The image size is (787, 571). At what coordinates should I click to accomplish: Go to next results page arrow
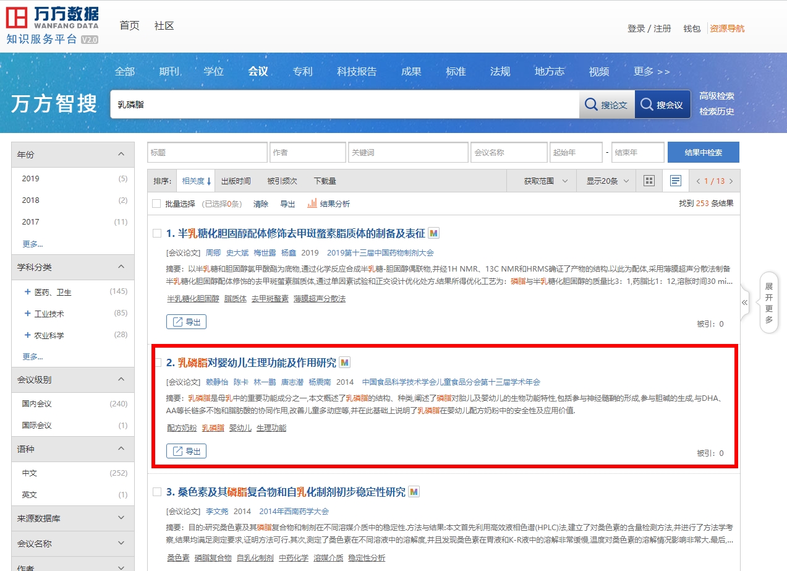(731, 181)
